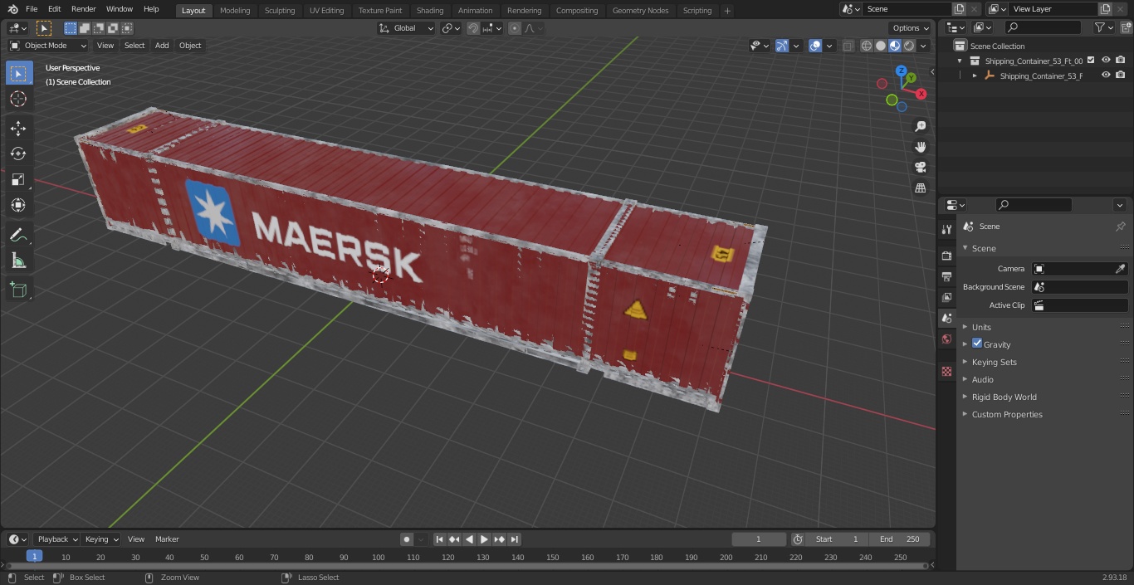1134x585 pixels.
Task: Pick the Add Cube tool
Action: click(18, 290)
